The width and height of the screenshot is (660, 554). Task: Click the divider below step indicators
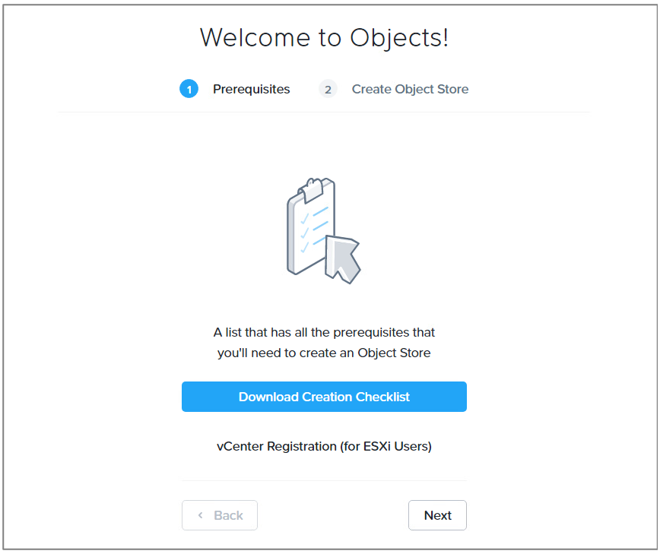[x=324, y=112]
